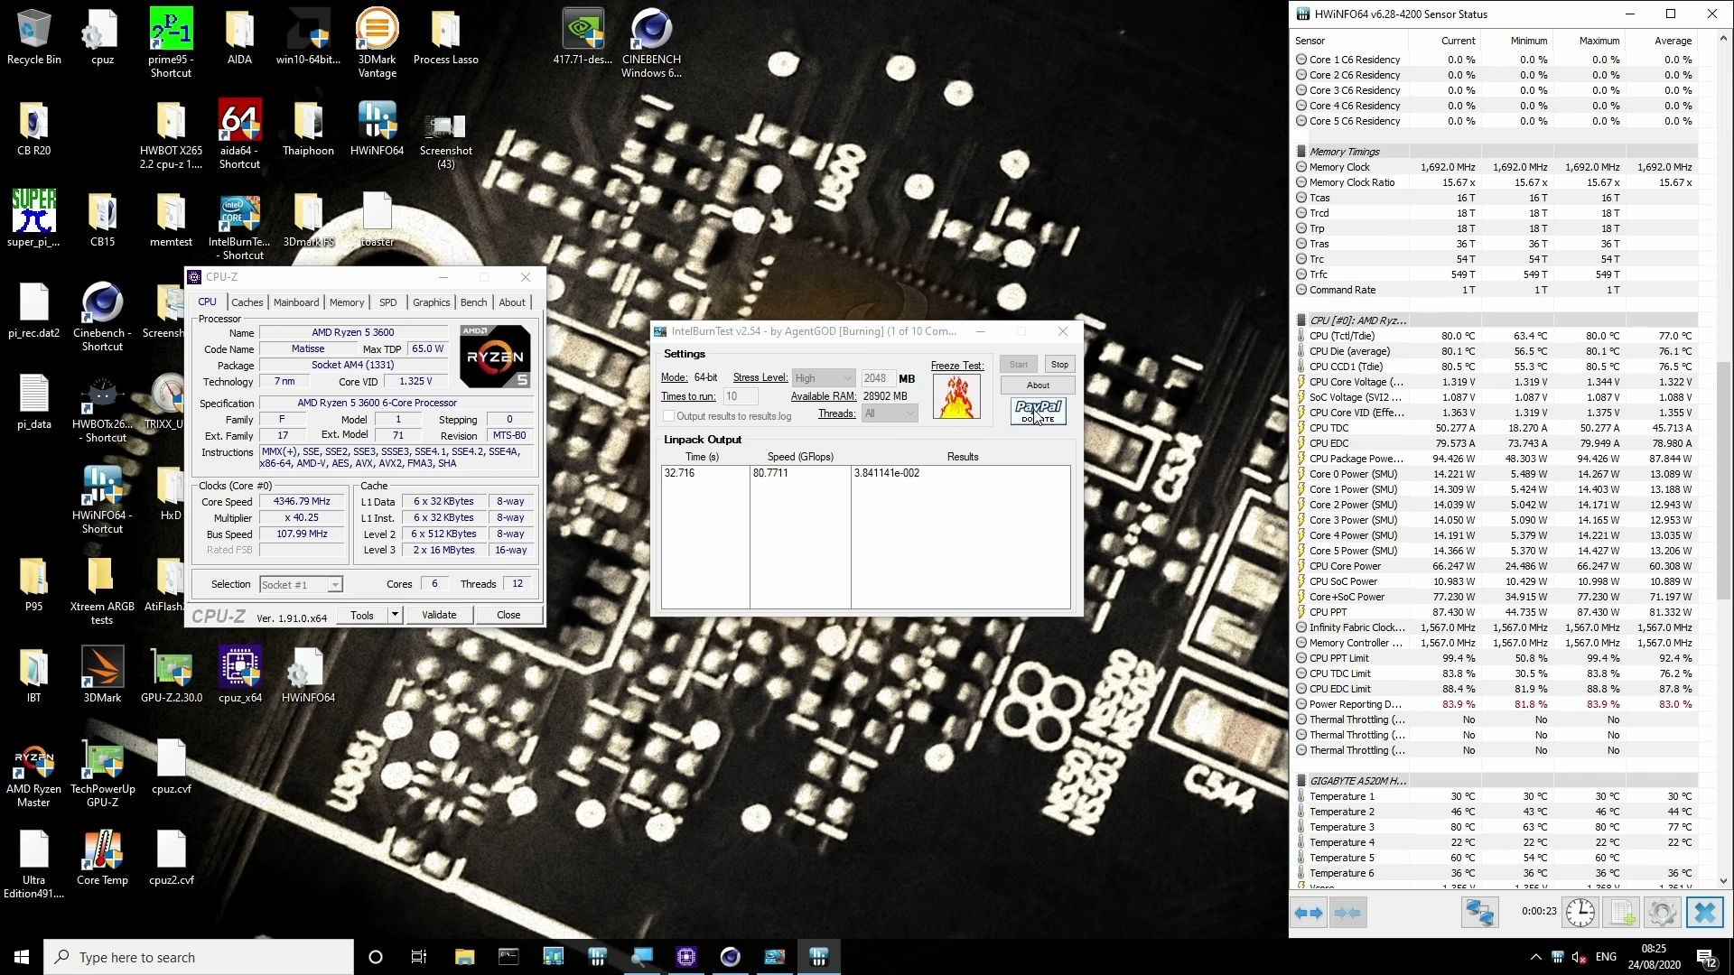Toggle Output results to results.log checkbox
The height and width of the screenshot is (975, 1734).
coord(669,416)
